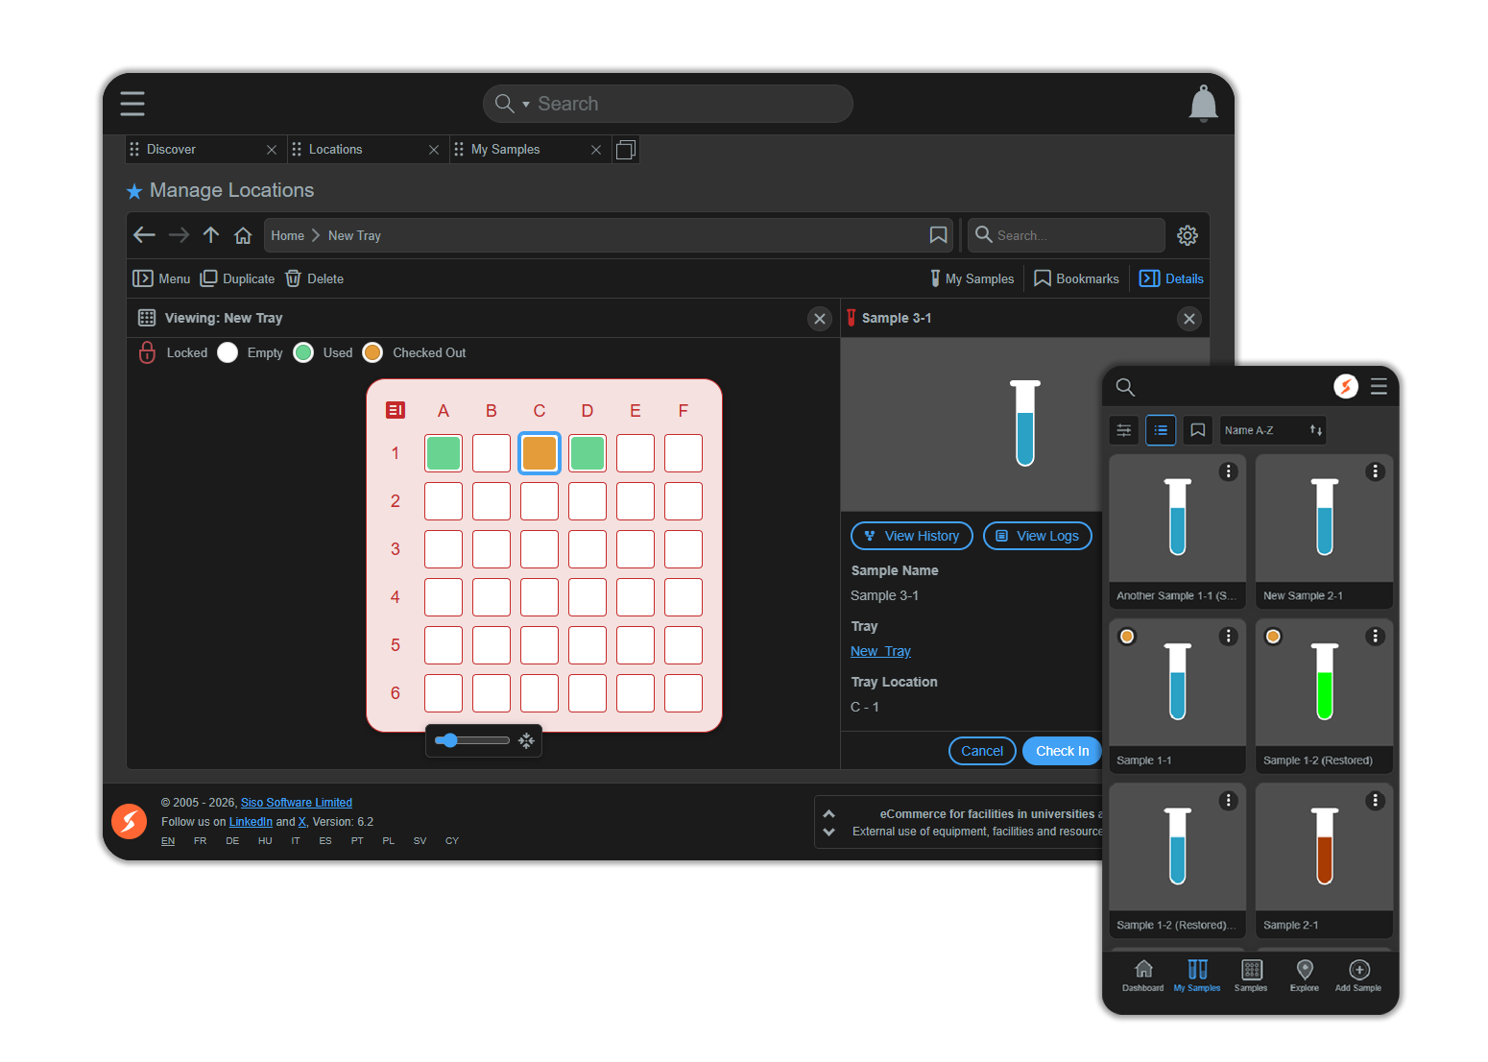1488x1062 pixels.
Task: Switch to the Discover tab
Action: tap(170, 149)
